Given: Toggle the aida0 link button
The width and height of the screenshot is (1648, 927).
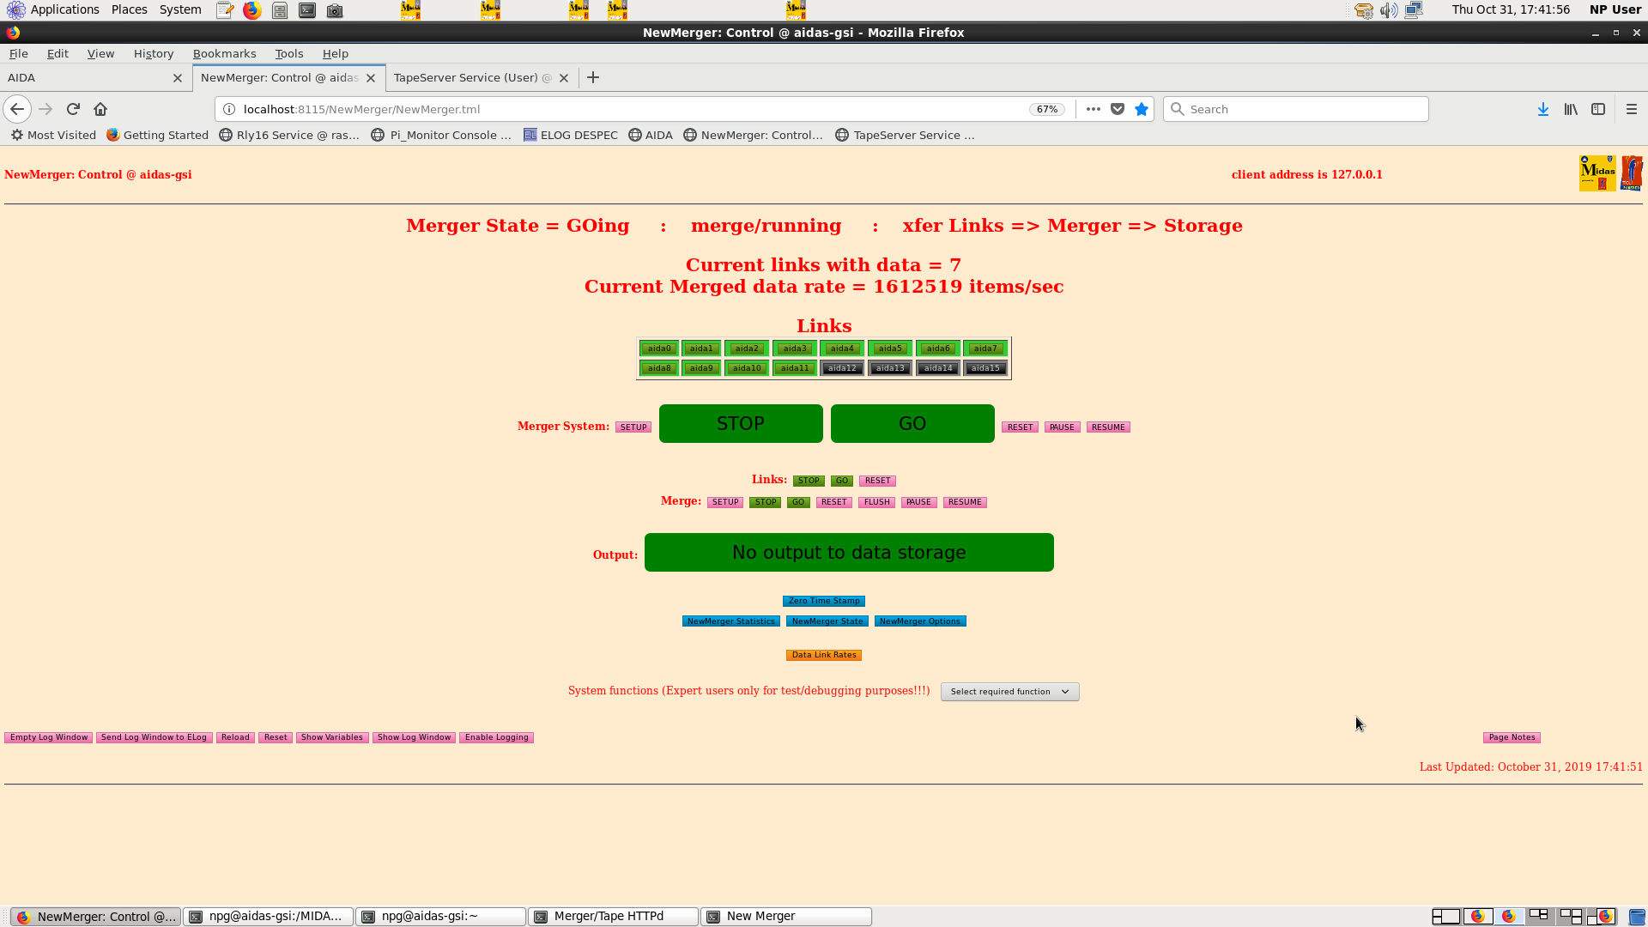Looking at the screenshot, I should point(659,348).
